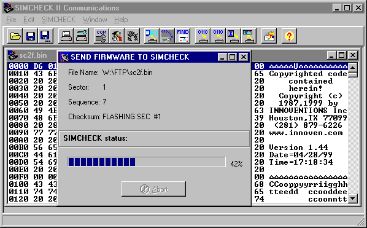Click the Send Firmware dialog satellite icon
Viewport: 367px width, 228px height.
(x=65, y=57)
